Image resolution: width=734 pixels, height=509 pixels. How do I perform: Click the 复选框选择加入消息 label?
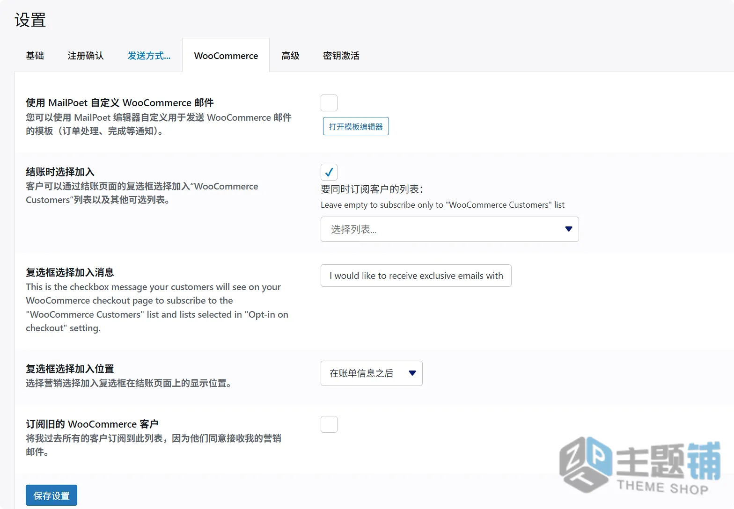(x=70, y=272)
